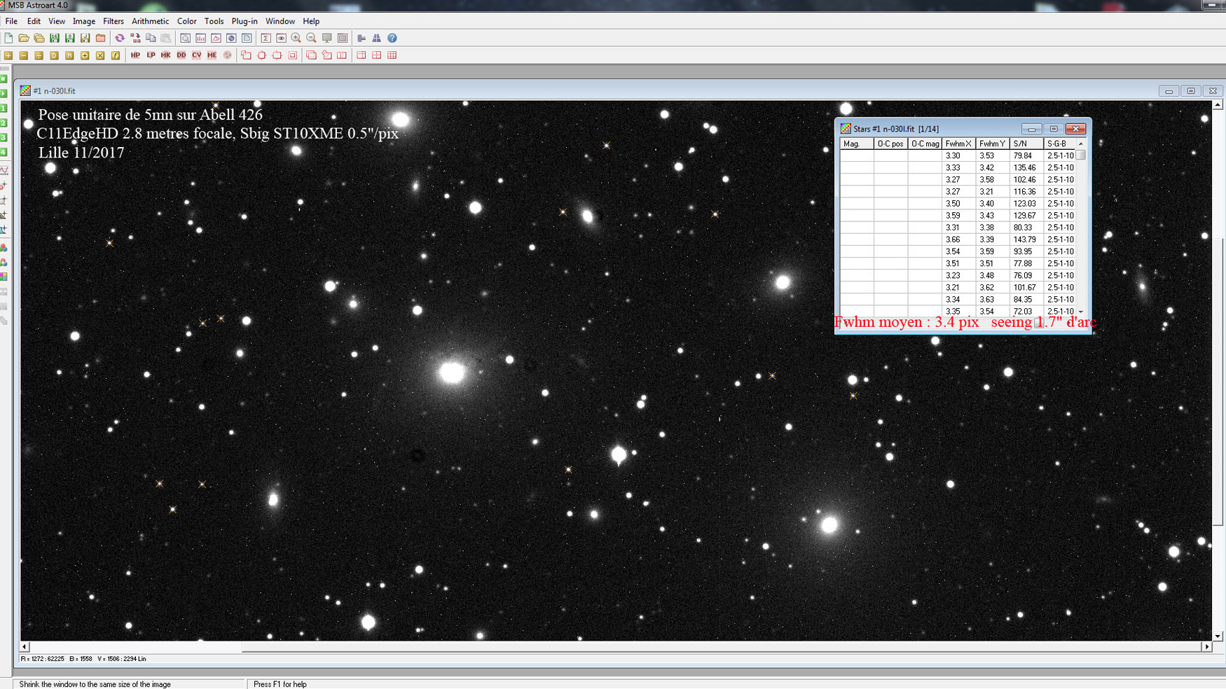This screenshot has height=689, width=1226.
Task: Select the S/N value 123.03
Action: pyautogui.click(x=1024, y=204)
